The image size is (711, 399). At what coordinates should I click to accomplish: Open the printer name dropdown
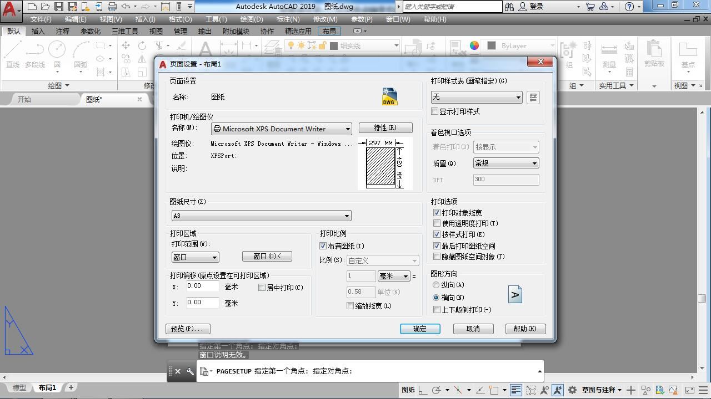[281, 129]
